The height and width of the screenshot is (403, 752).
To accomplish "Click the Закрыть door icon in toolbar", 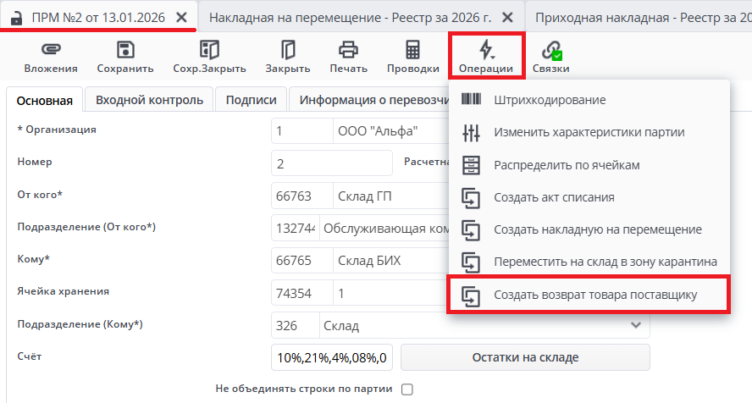I will (288, 50).
